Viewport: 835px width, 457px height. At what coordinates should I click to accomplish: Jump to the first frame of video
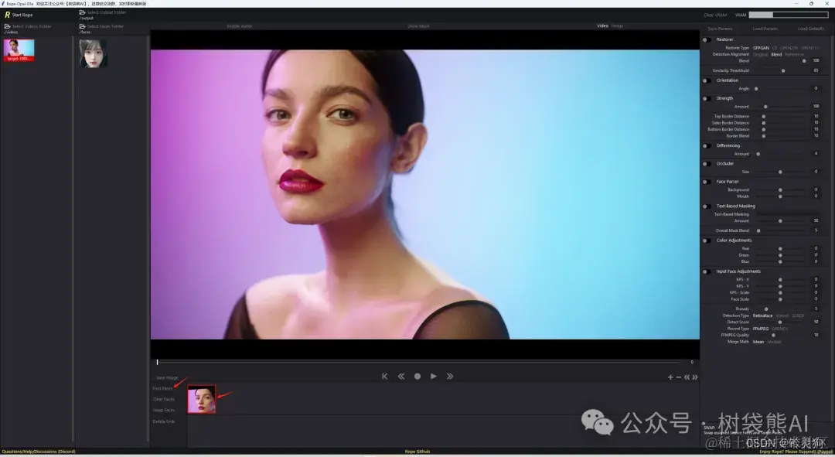tap(384, 376)
